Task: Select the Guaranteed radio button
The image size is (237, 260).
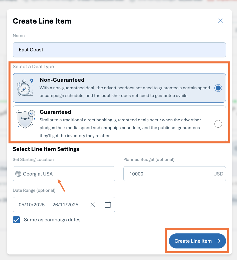Action: [218, 124]
